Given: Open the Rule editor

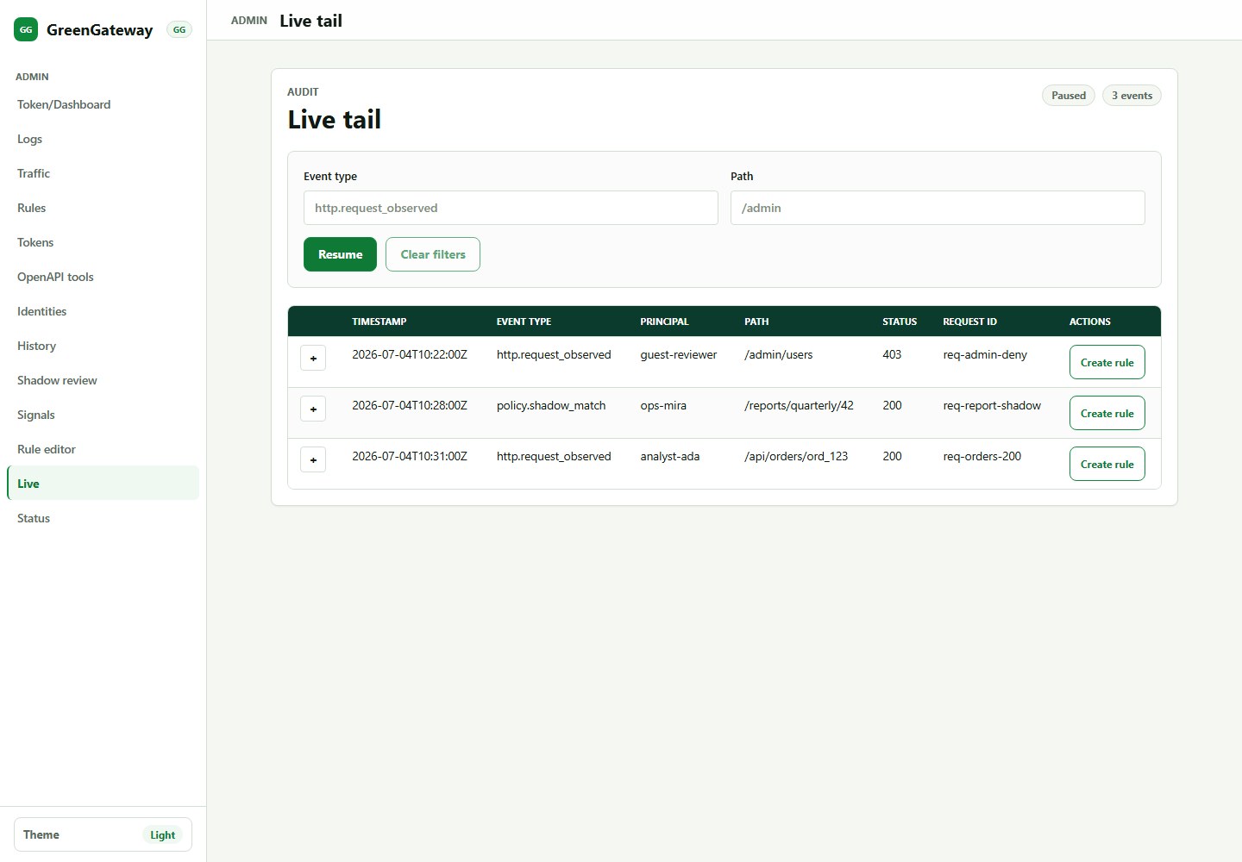Looking at the screenshot, I should coord(103,449).
